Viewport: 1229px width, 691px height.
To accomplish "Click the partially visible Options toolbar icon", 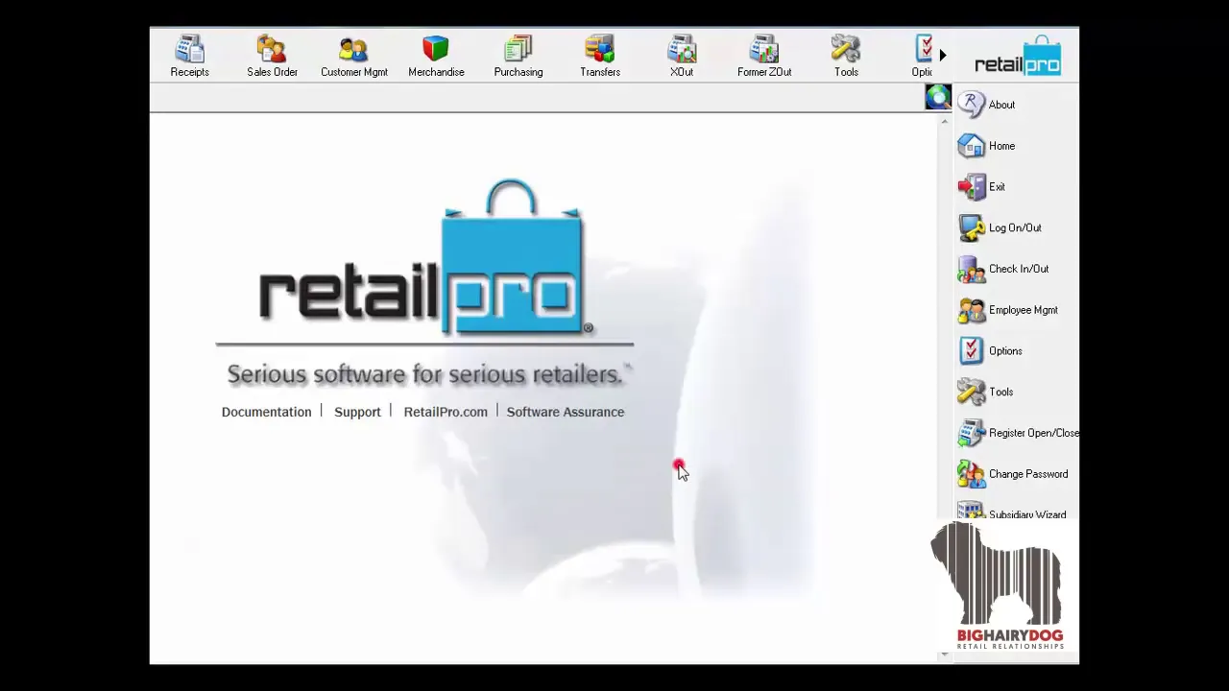I will 922,56.
